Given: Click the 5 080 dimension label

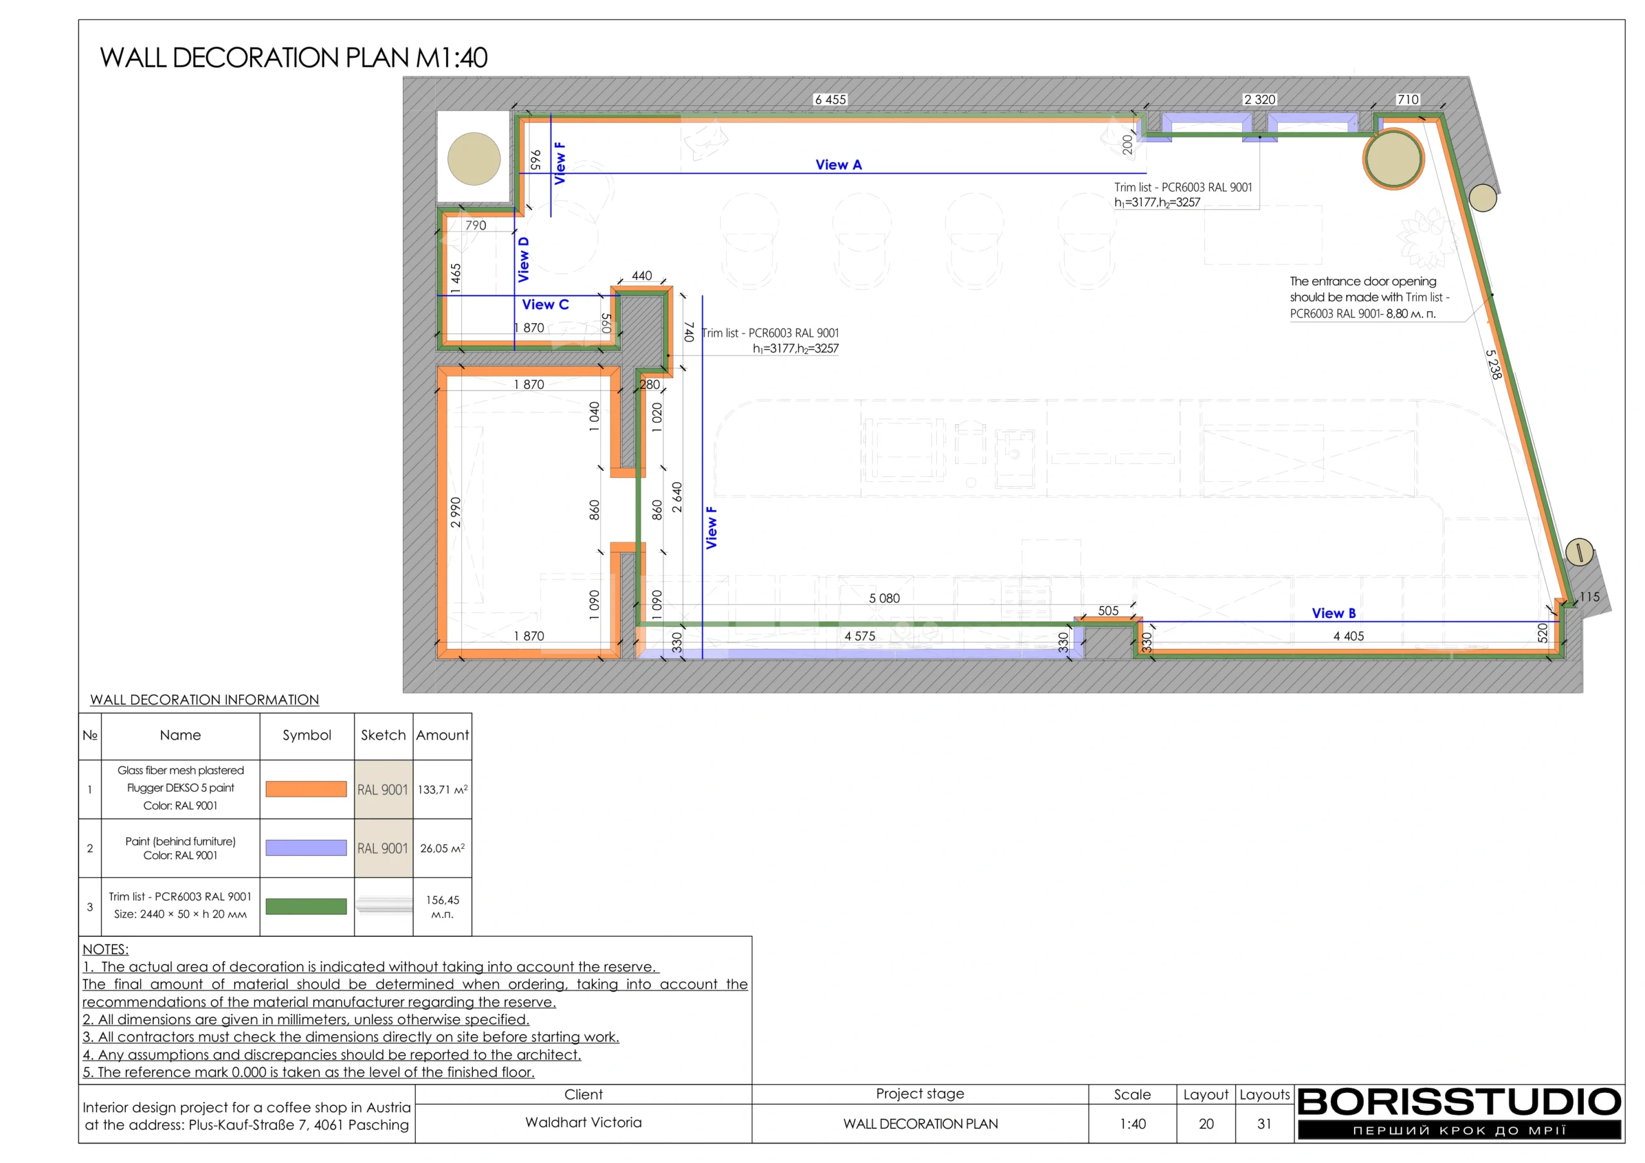Looking at the screenshot, I should pos(884,598).
